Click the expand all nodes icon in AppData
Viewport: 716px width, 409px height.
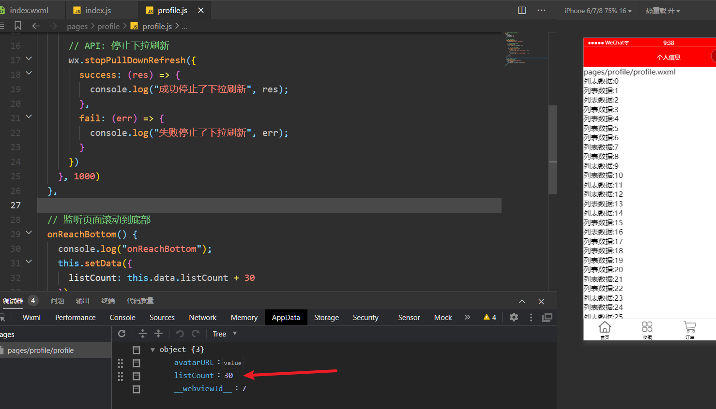142,334
